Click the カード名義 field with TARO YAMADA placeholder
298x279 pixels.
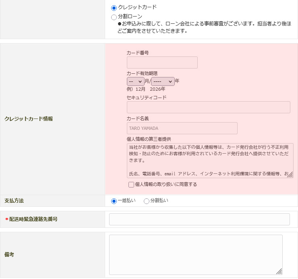point(182,128)
